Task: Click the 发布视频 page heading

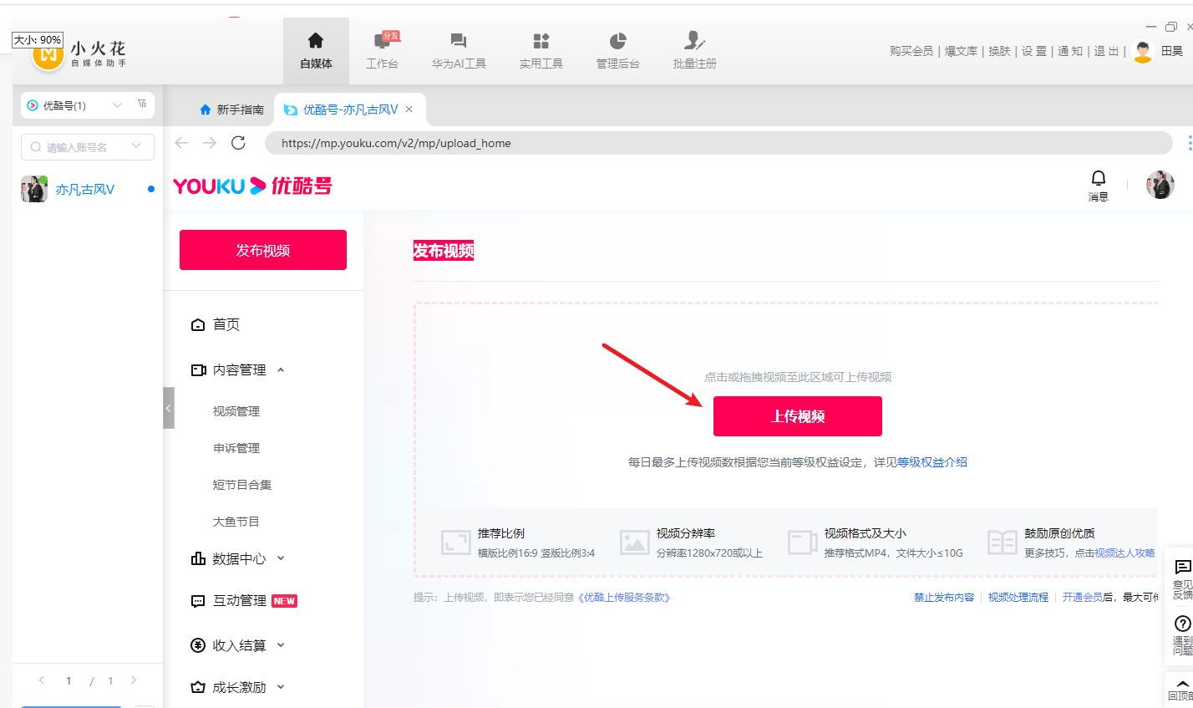Action: [x=444, y=251]
